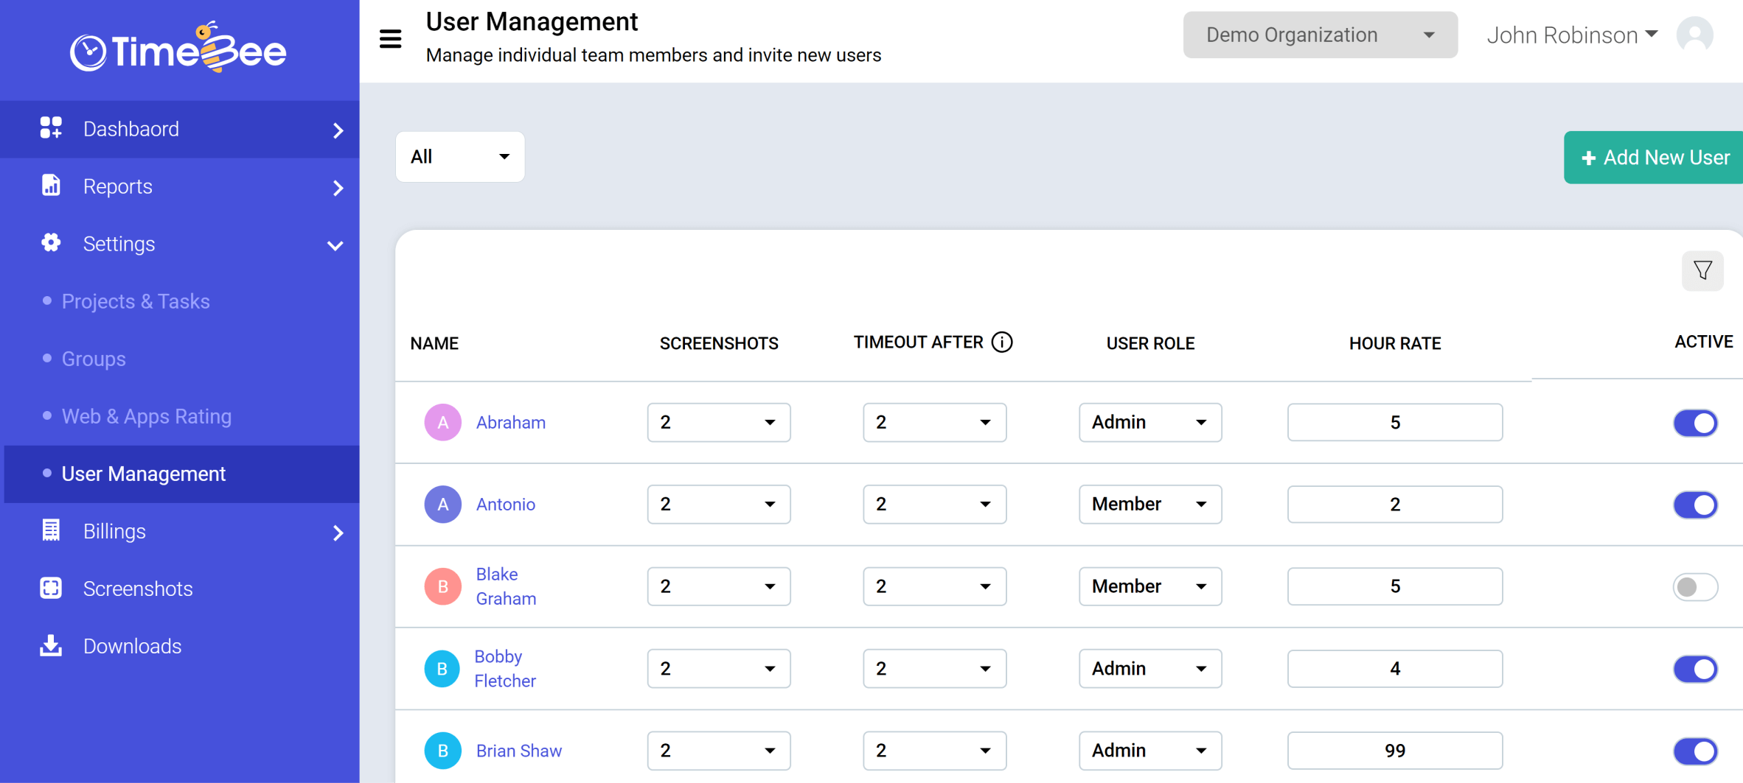
Task: Click the Add New User button
Action: (1653, 157)
